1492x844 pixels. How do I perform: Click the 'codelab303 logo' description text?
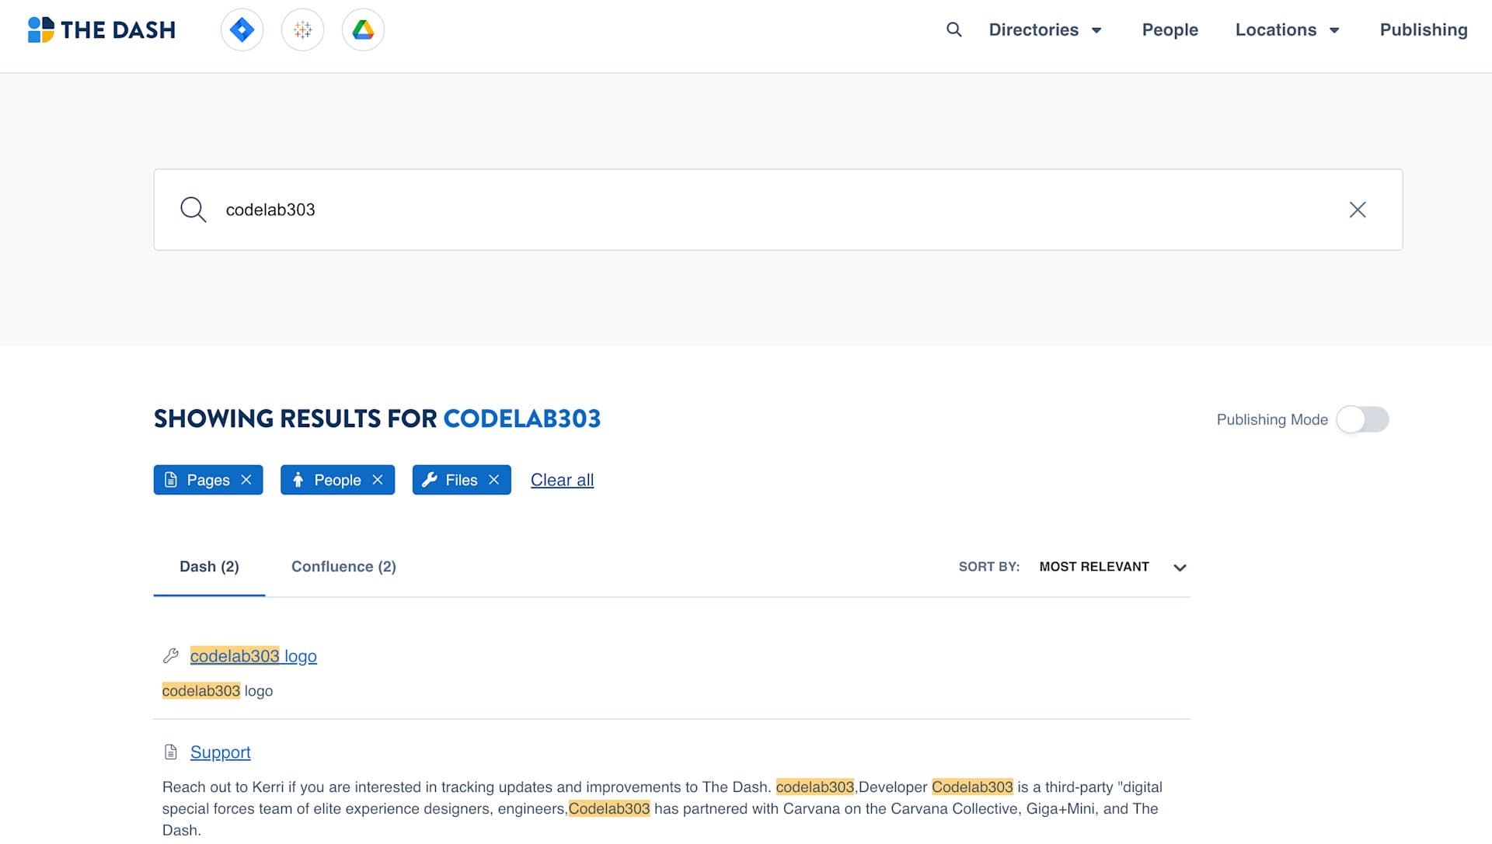coord(218,691)
